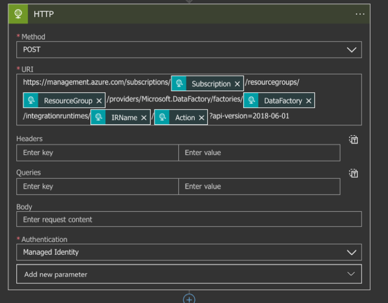This screenshot has width=388, height=303.
Task: Remove the Subscription token from URI
Action: 237,84
